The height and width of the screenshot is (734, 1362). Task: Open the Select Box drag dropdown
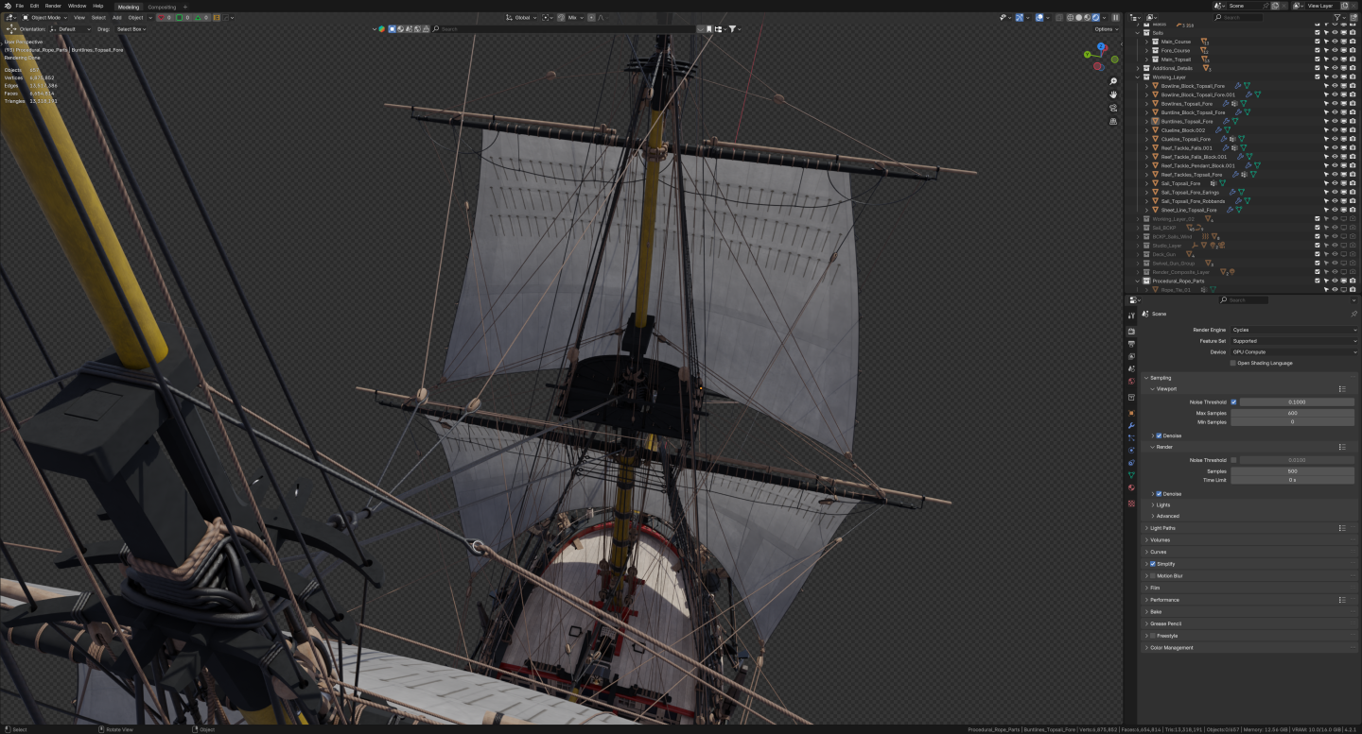pyautogui.click(x=131, y=29)
